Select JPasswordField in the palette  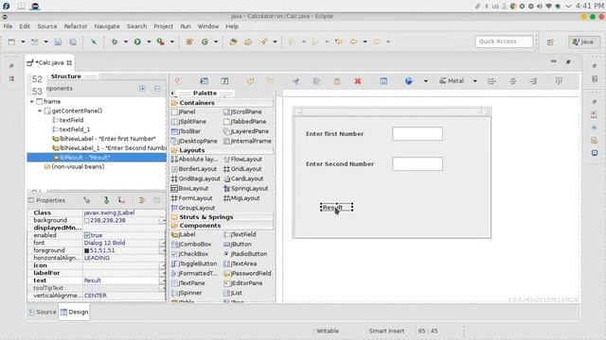pos(247,273)
